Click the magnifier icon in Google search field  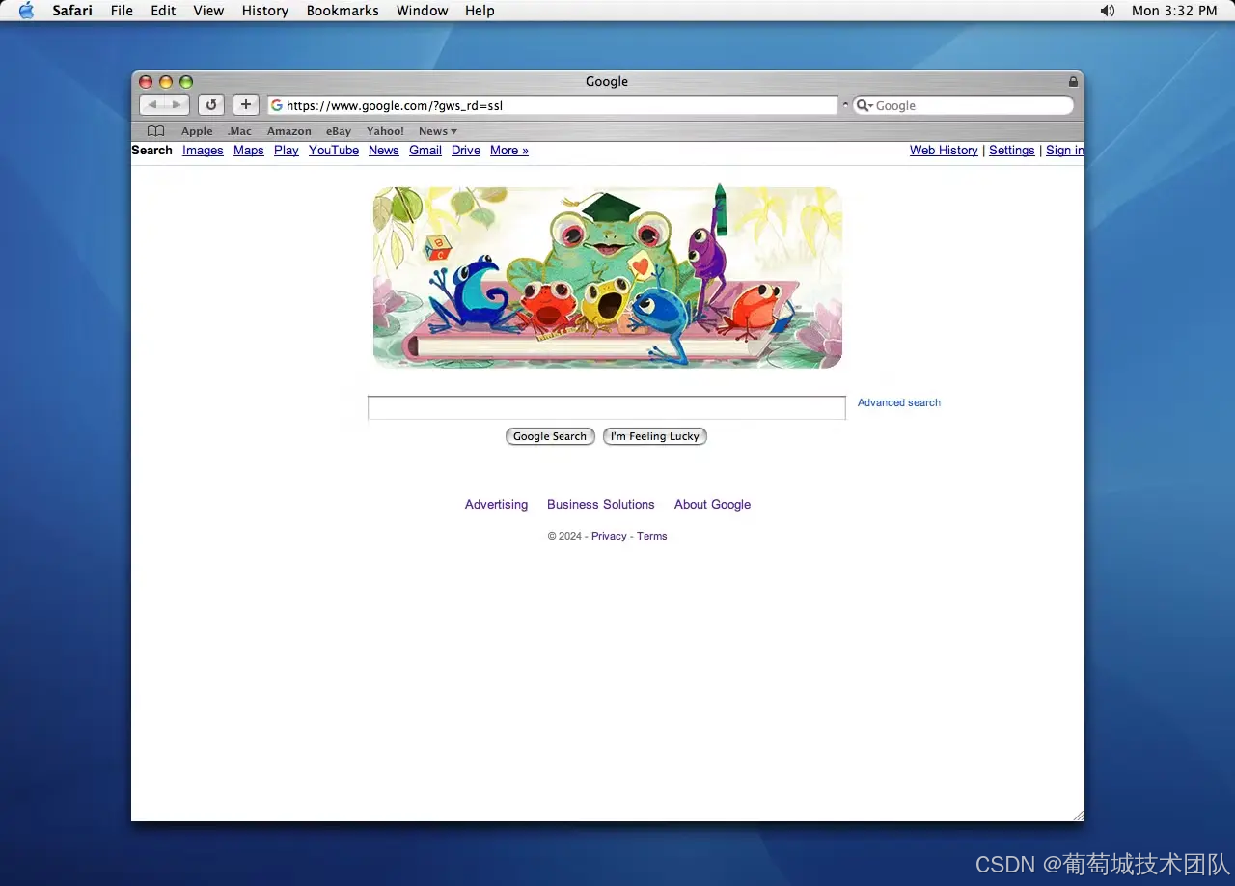(x=864, y=105)
